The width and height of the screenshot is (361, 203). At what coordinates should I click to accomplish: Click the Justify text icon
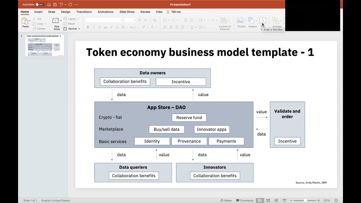(182, 27)
